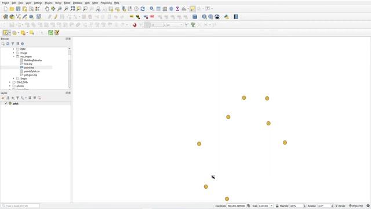This screenshot has width=371, height=209.
Task: Open the Data Source Manager icon
Action: [5, 17]
